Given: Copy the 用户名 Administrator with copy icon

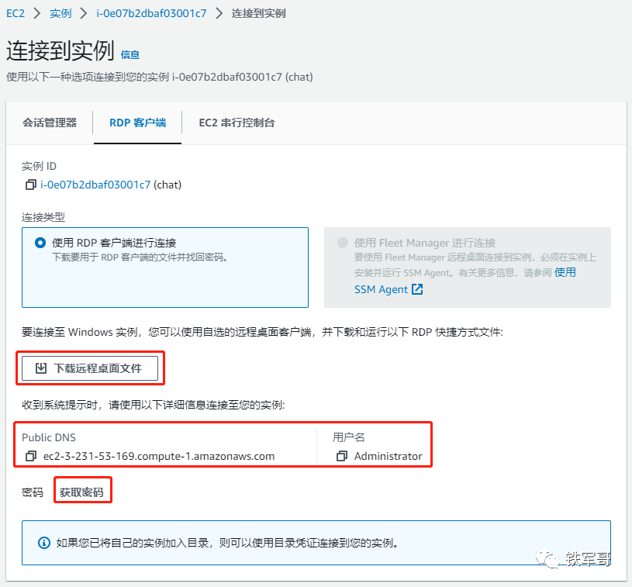Looking at the screenshot, I should pos(342,456).
